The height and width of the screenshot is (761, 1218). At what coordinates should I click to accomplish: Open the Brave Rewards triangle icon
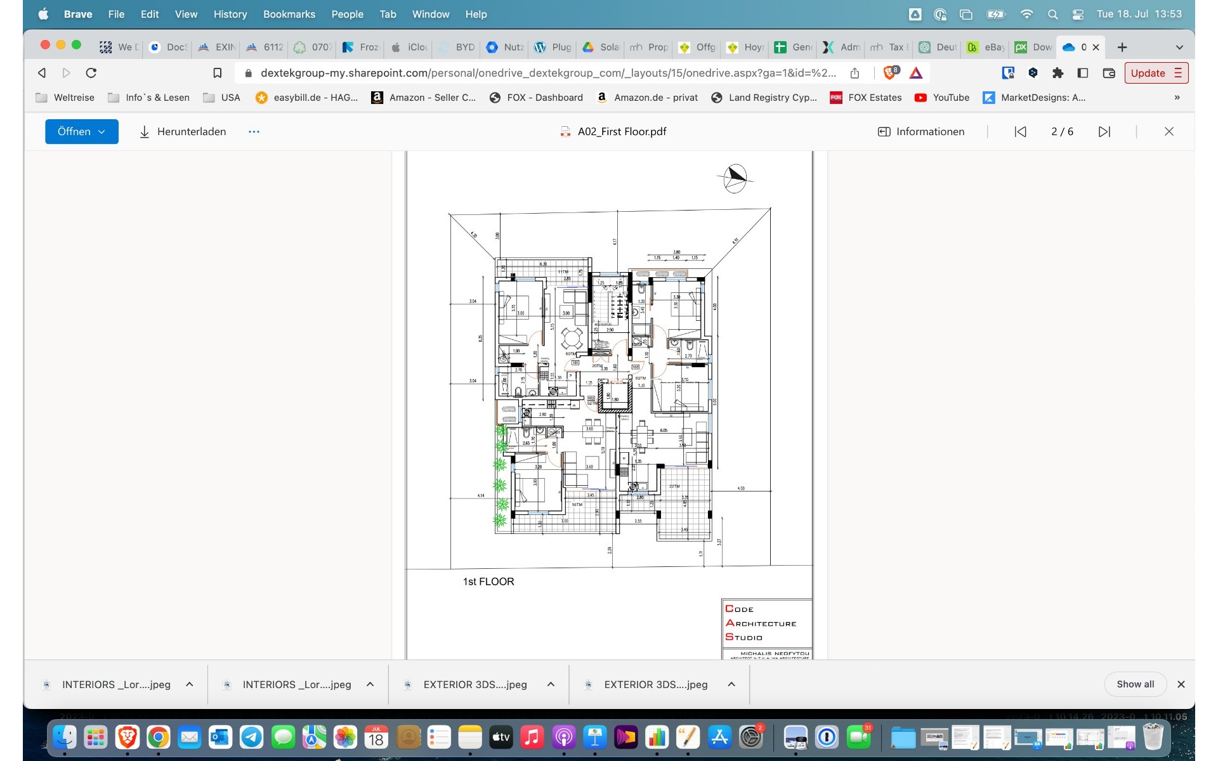pos(915,73)
